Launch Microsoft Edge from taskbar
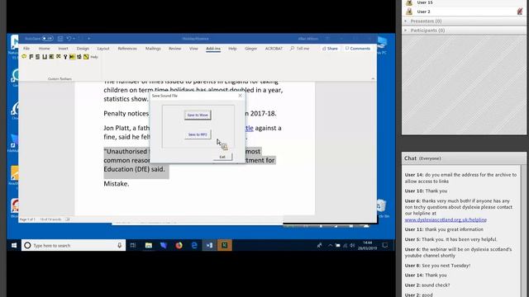Viewport: 529px width, 297px height. 194,246
